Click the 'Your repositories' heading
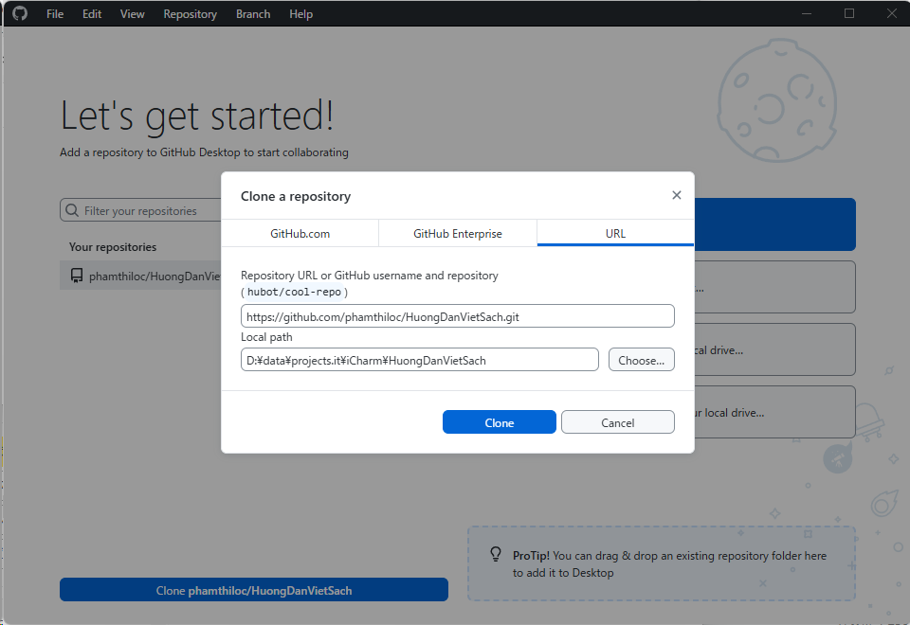 113,247
